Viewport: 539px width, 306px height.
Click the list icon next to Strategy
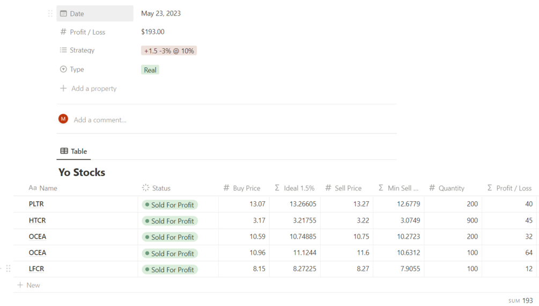point(63,50)
